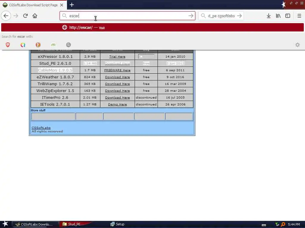Select the WebZipExplorer 1.5 cell
This screenshot has height=228, width=305.
pyautogui.click(x=55, y=91)
